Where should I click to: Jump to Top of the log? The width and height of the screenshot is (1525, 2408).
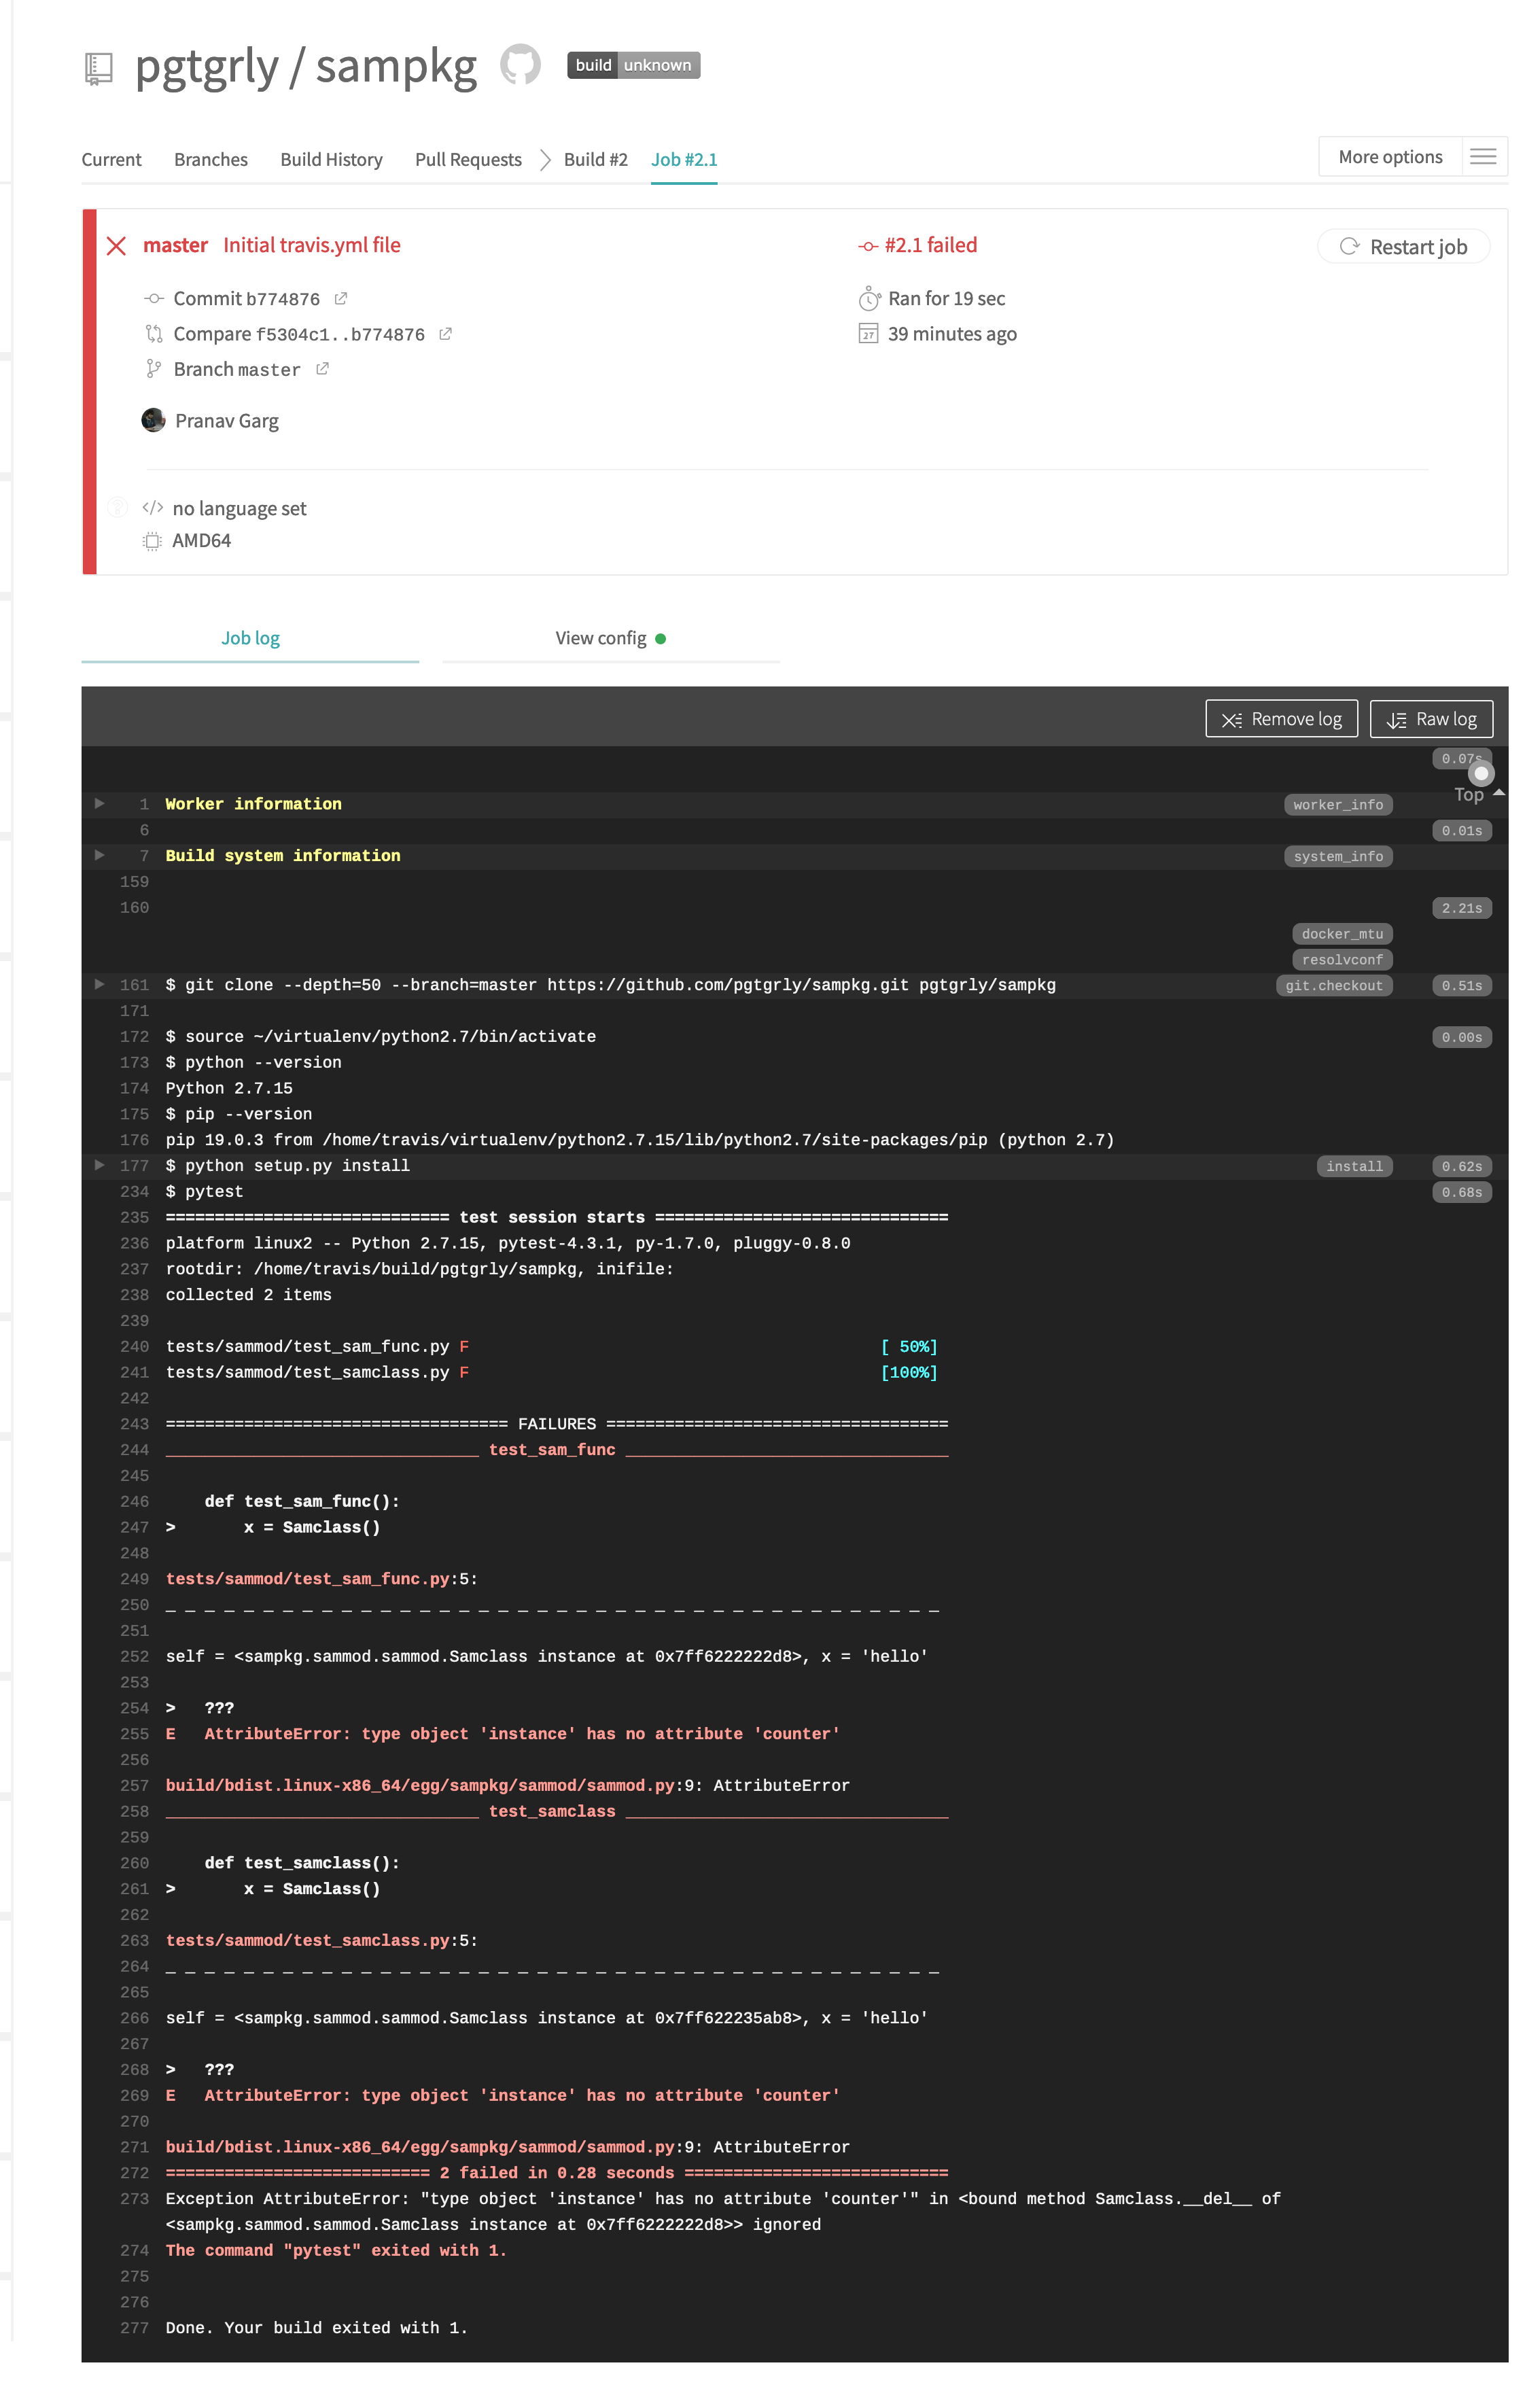pos(1468,795)
